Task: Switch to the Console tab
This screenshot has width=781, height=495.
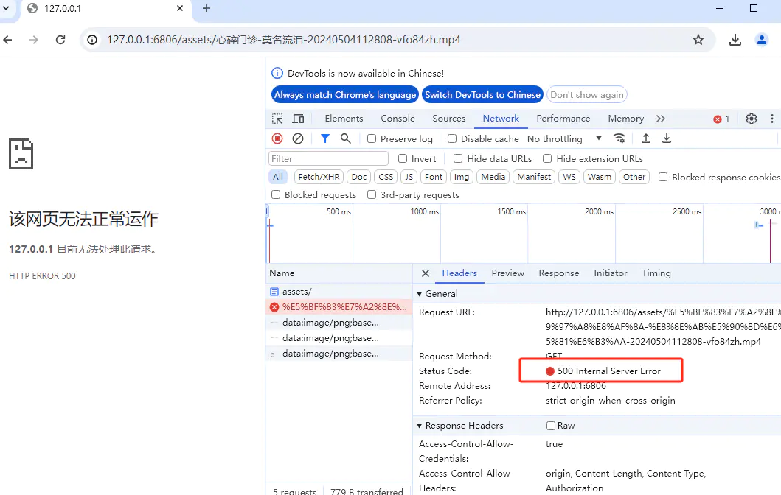Action: [398, 119]
